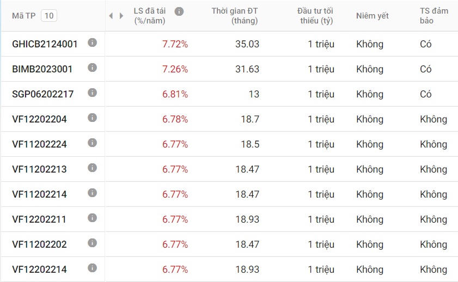This screenshot has height=282, width=458.
Task: Open bond code VF12202211
Action: (39, 219)
